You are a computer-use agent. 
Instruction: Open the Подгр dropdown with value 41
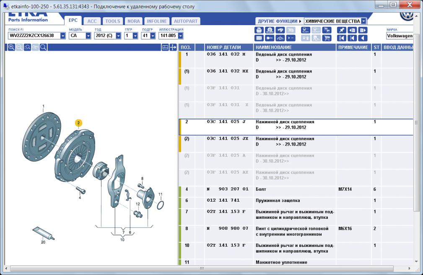click(153, 36)
